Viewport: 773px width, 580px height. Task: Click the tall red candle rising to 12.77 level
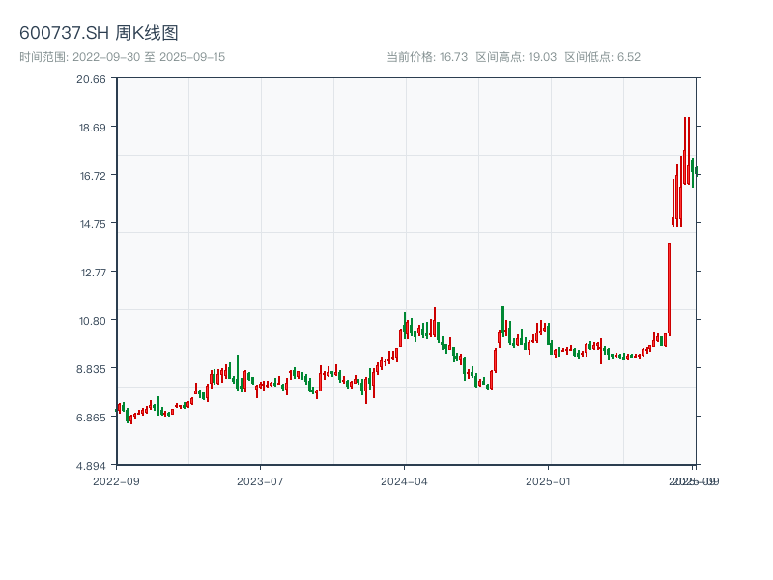pyautogui.click(x=669, y=289)
